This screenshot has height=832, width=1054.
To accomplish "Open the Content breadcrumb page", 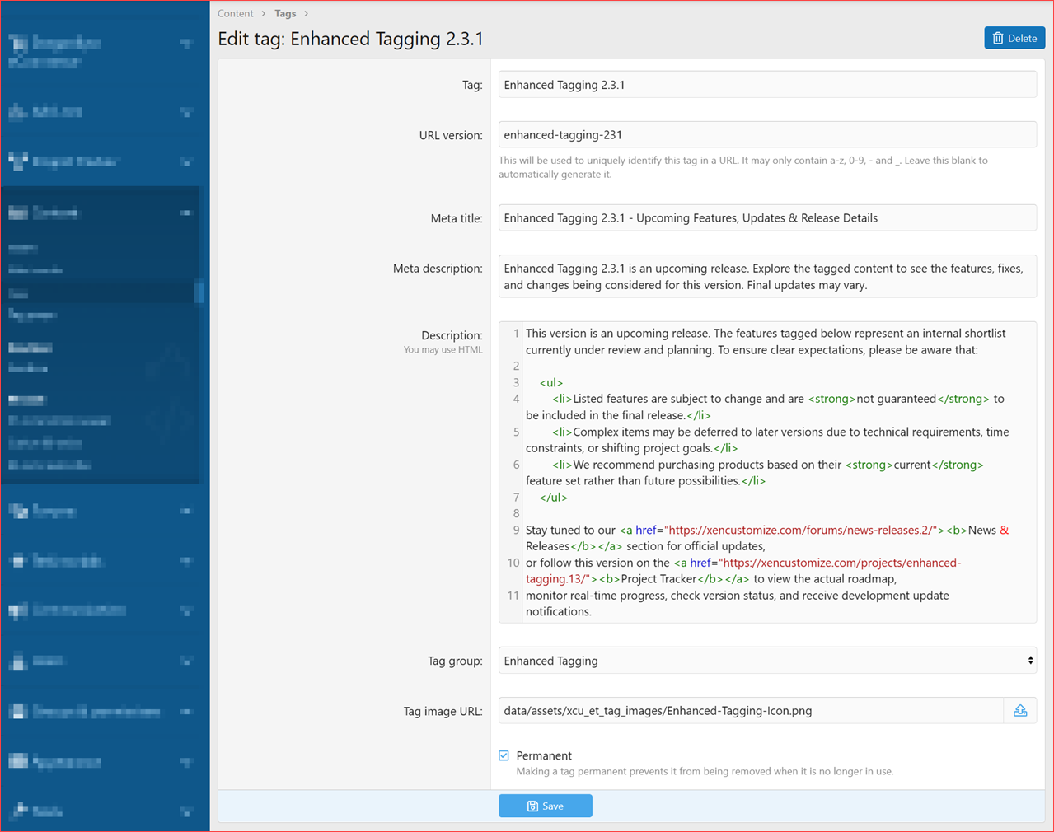I will tap(236, 13).
